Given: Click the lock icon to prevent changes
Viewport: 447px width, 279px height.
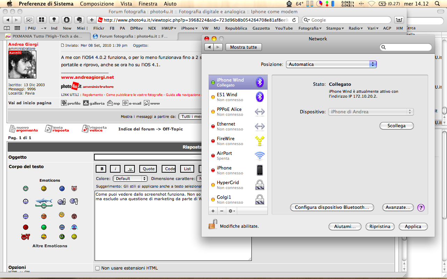Looking at the screenshot, I should 213,225.
